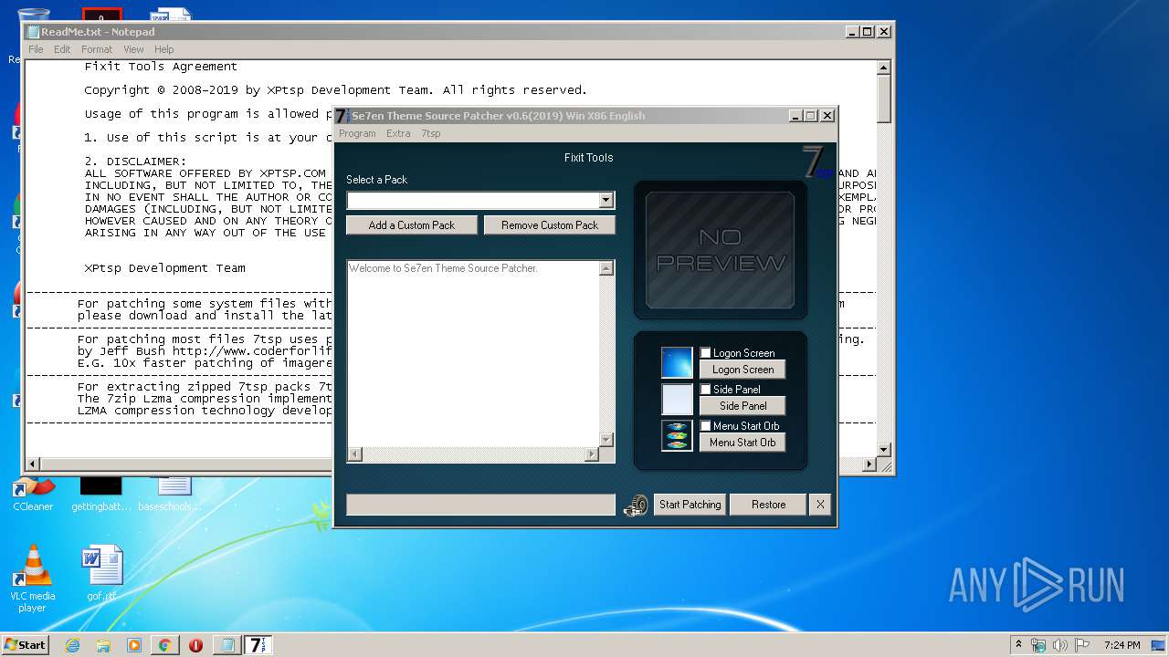Click the Logon Screen preview thumbnail

[x=677, y=362]
